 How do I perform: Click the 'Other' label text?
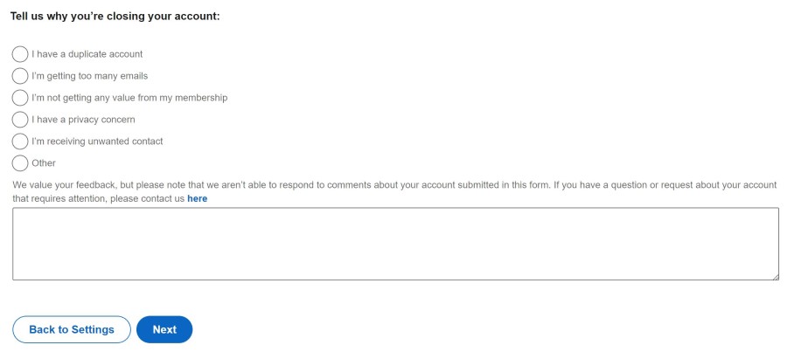pyautogui.click(x=44, y=163)
